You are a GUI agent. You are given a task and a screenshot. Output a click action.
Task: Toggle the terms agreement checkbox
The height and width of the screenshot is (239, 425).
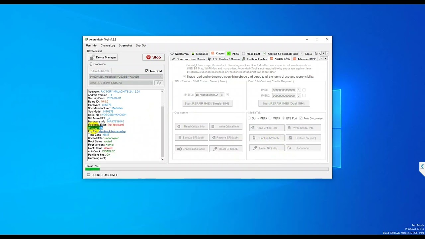click(184, 77)
